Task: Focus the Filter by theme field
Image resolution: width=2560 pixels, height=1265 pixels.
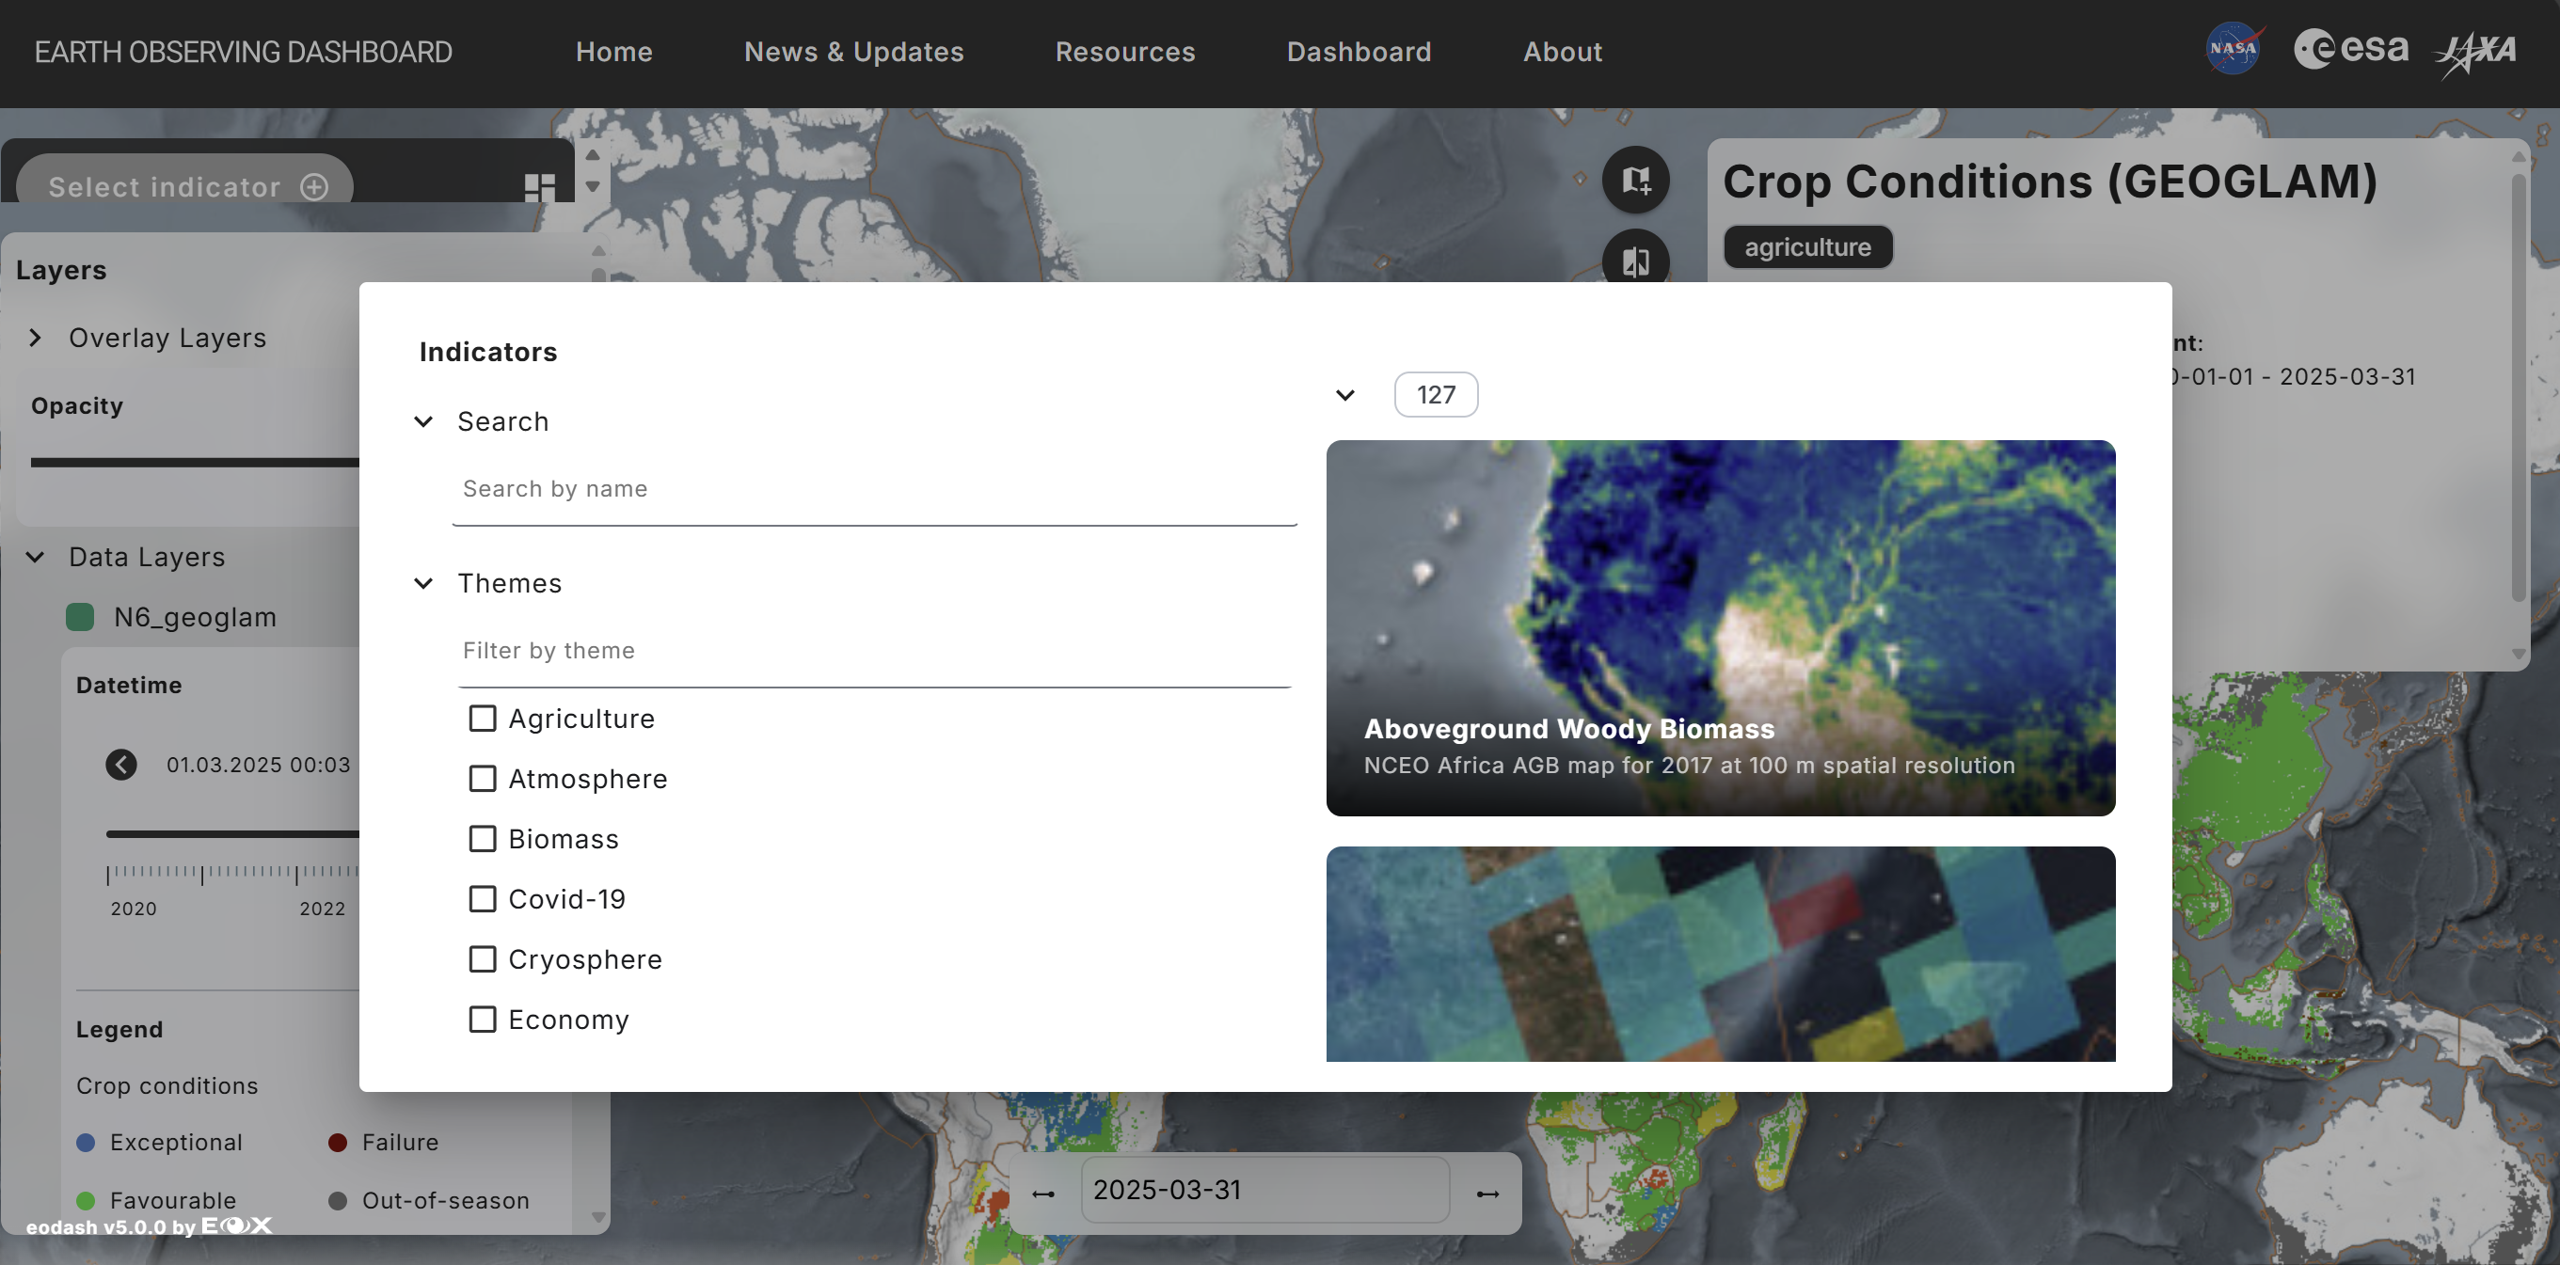Action: (875, 651)
